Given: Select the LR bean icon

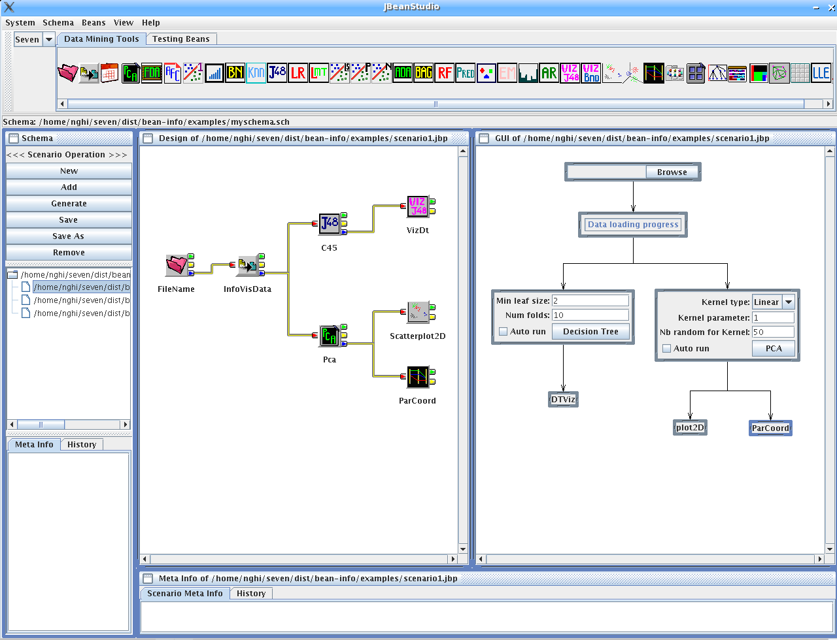Looking at the screenshot, I should tap(298, 72).
